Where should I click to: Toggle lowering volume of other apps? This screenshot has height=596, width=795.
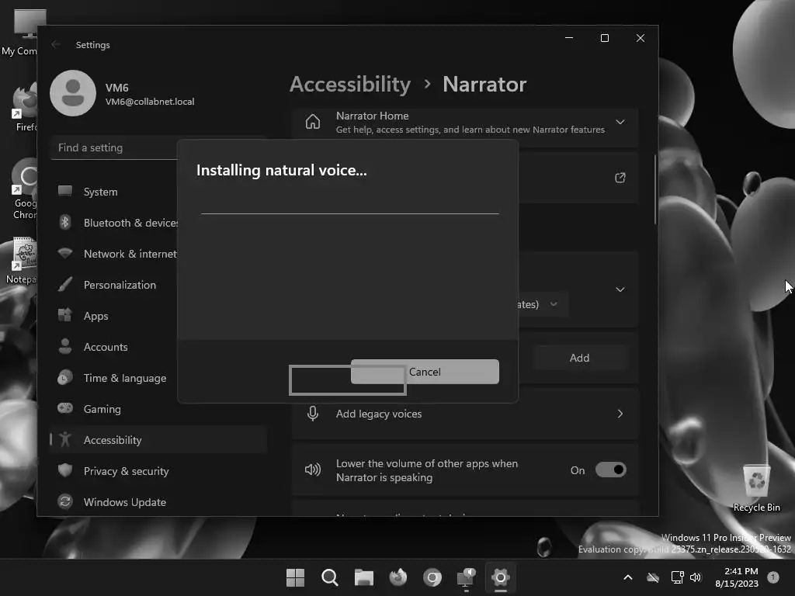[611, 470]
